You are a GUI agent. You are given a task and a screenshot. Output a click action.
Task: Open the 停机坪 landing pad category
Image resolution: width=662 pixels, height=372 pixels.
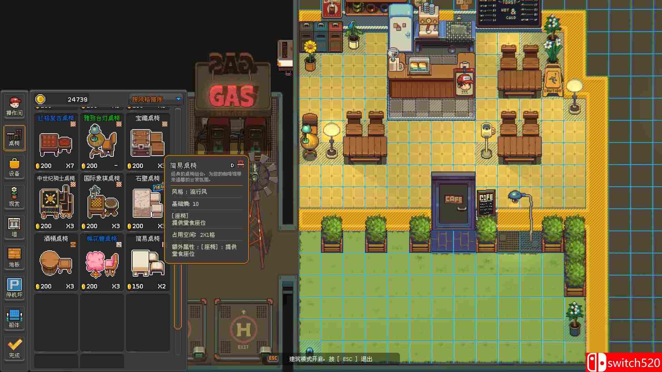pyautogui.click(x=14, y=287)
